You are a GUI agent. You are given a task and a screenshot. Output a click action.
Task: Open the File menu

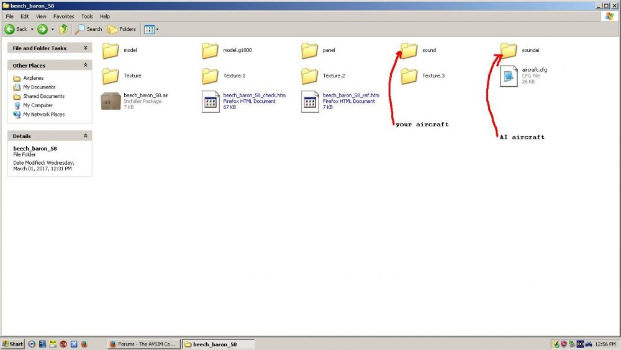point(9,17)
